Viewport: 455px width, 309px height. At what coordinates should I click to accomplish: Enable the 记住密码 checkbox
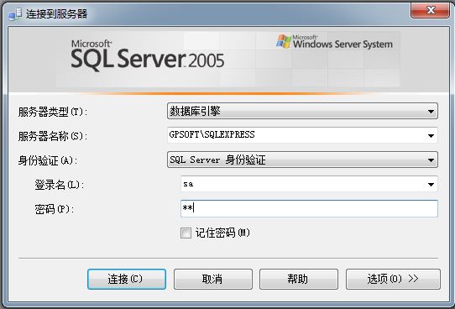(186, 233)
